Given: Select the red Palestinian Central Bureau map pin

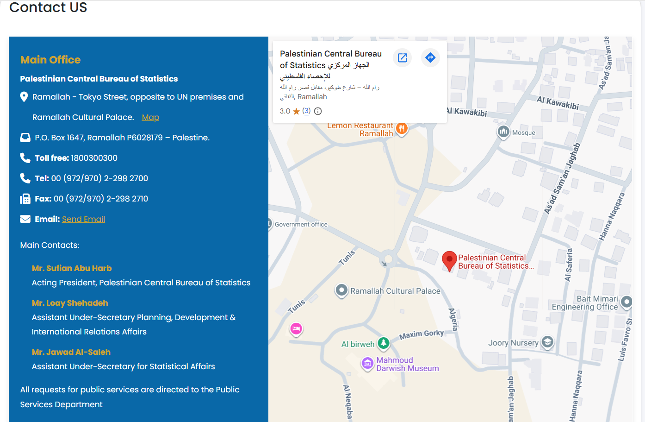Looking at the screenshot, I should tap(449, 261).
